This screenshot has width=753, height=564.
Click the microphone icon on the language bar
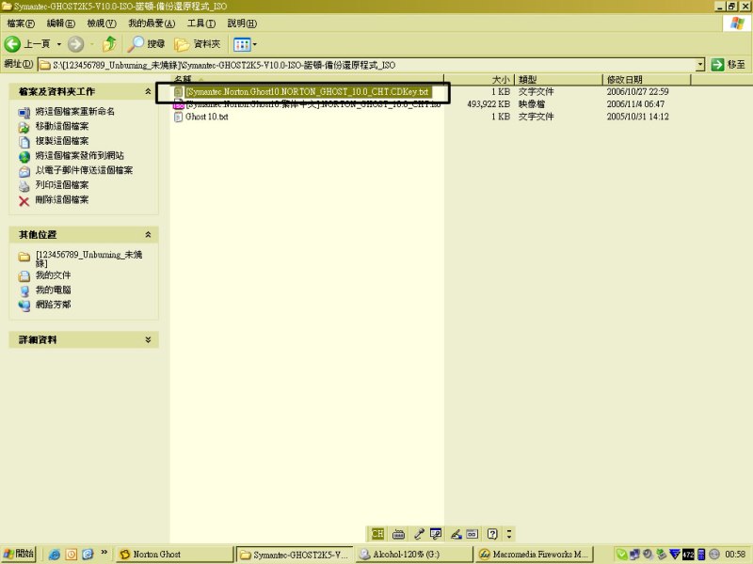click(418, 534)
